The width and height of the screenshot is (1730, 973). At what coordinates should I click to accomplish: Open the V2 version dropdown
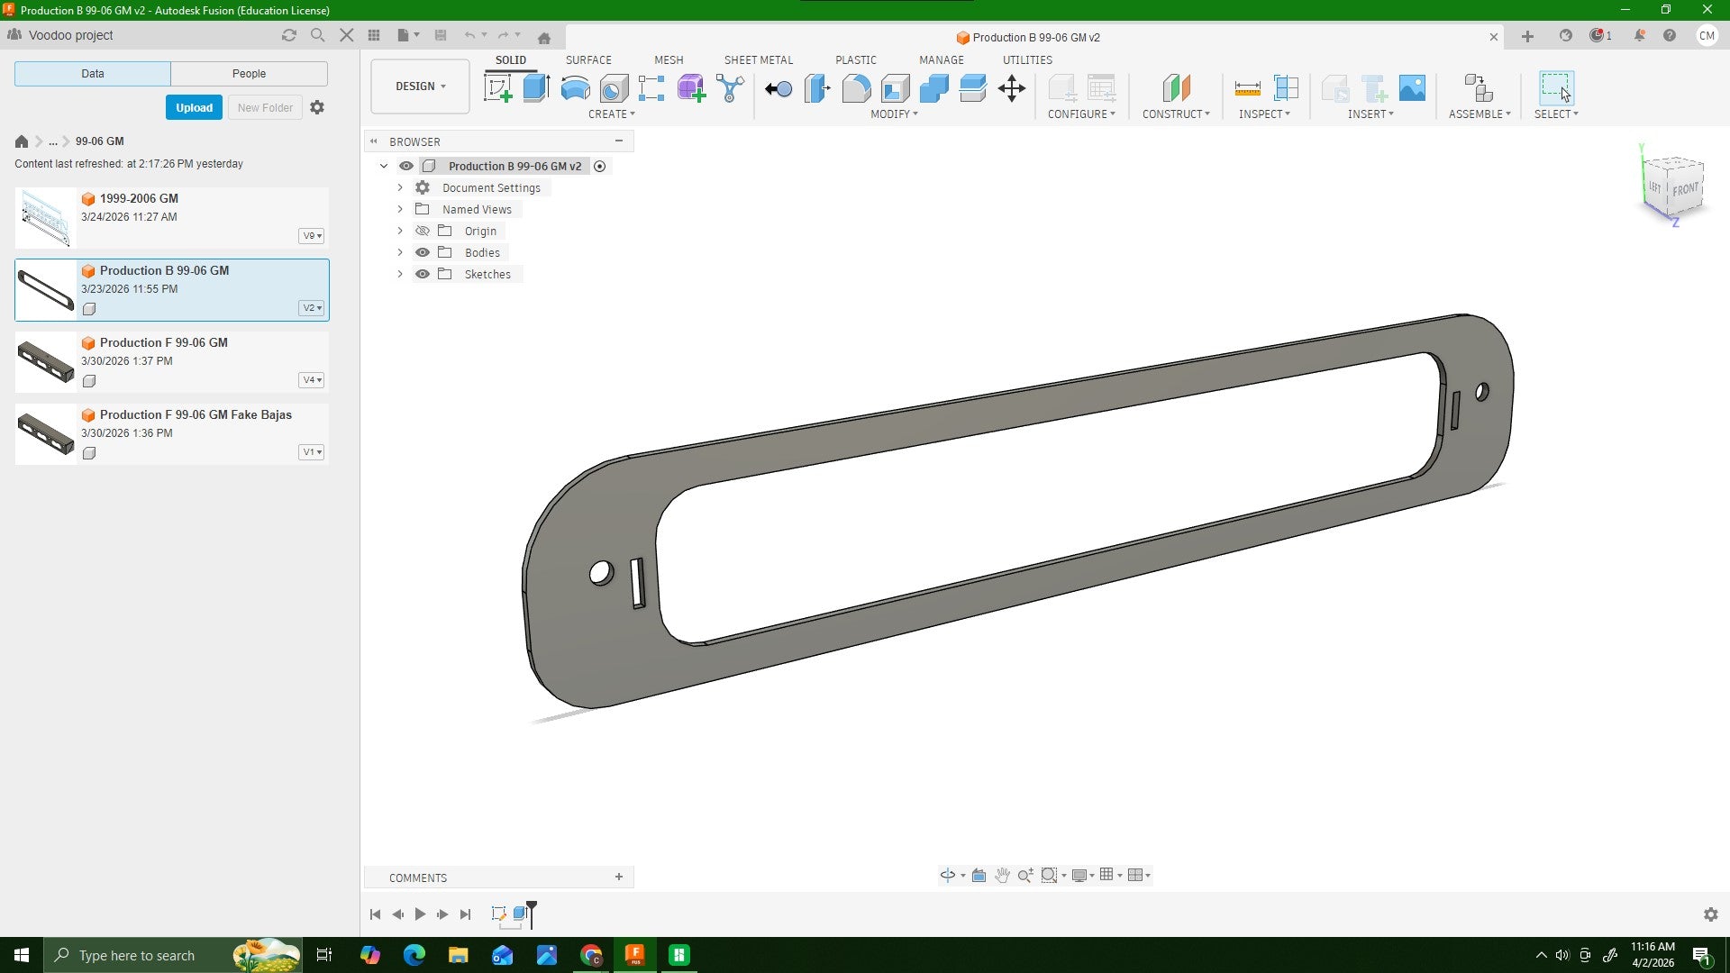[312, 308]
